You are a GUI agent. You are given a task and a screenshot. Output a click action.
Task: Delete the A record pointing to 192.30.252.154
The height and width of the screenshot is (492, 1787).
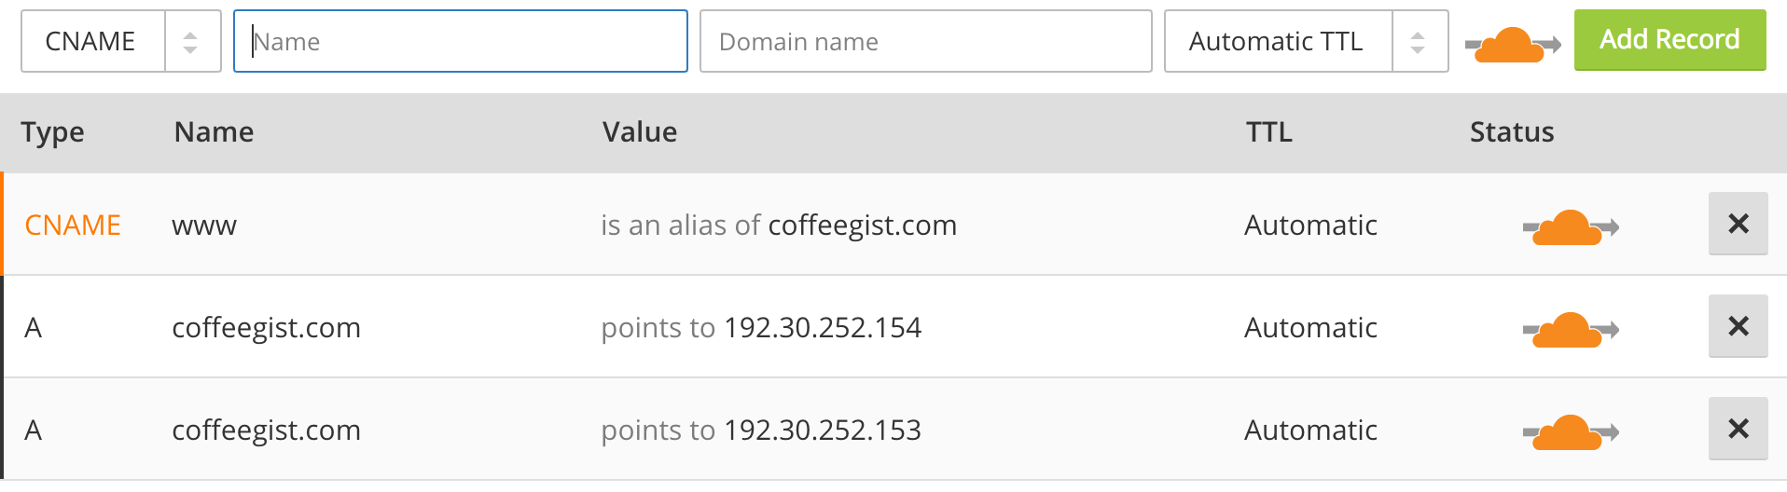1739,326
